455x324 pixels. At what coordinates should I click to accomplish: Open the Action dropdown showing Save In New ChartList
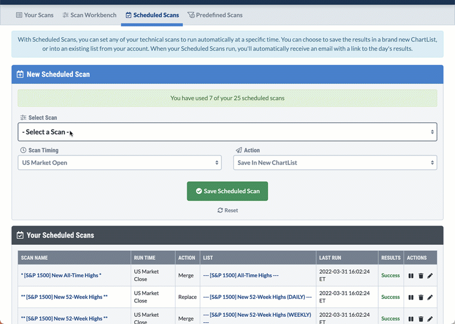[335, 163]
